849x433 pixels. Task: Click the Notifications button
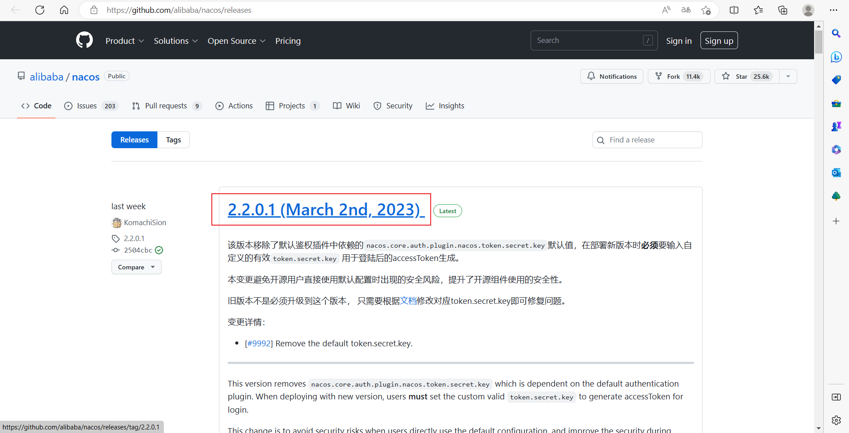[x=612, y=77]
